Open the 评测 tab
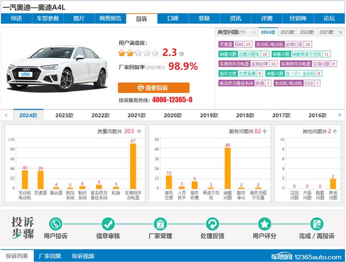346x262 pixels. click(x=267, y=19)
